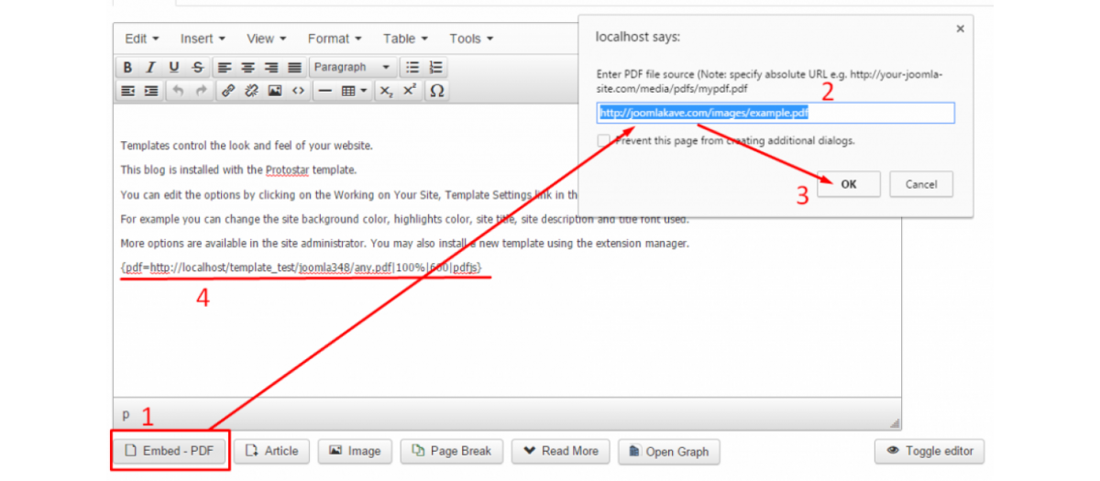Image resolution: width=1100 pixels, height=481 pixels.
Task: Click the Article button
Action: (x=271, y=451)
